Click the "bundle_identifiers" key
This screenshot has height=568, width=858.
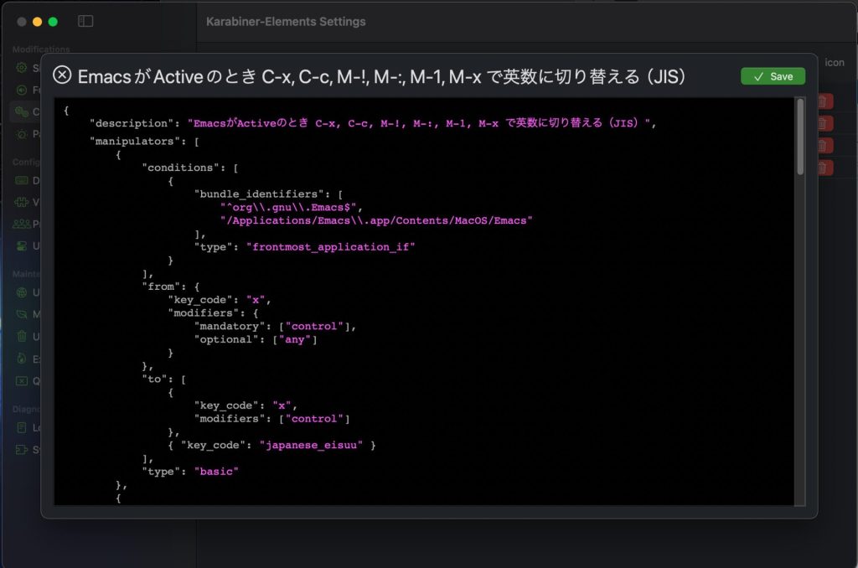tap(260, 194)
